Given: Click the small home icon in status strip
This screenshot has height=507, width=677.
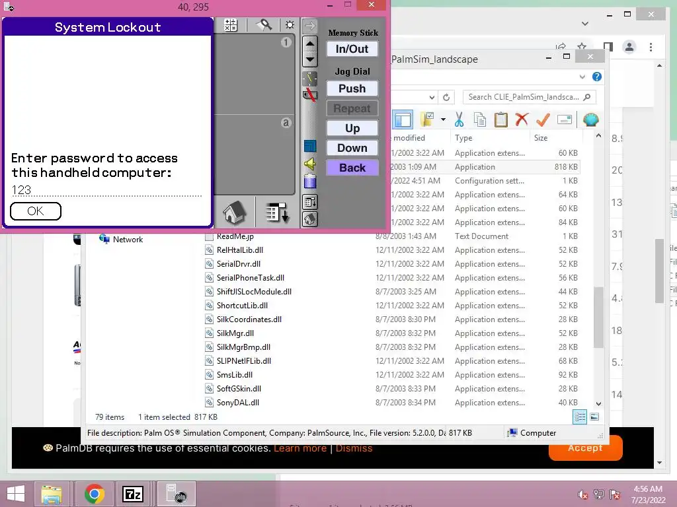Looking at the screenshot, I should 310,219.
